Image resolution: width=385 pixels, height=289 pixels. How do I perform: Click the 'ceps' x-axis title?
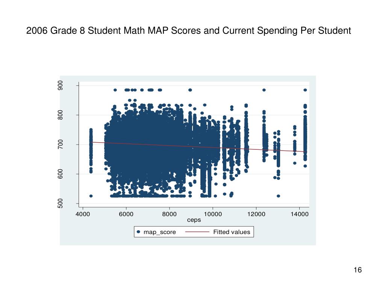[194, 220]
